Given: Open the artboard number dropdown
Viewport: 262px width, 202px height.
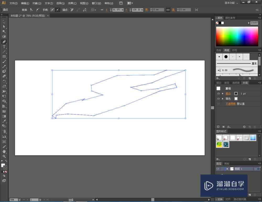Looking at the screenshot, I should [40, 200].
